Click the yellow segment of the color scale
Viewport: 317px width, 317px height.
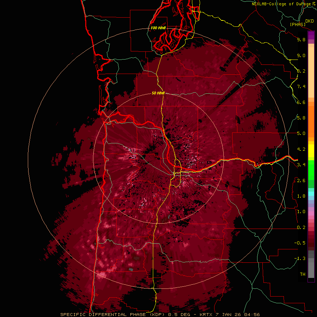point(311,151)
